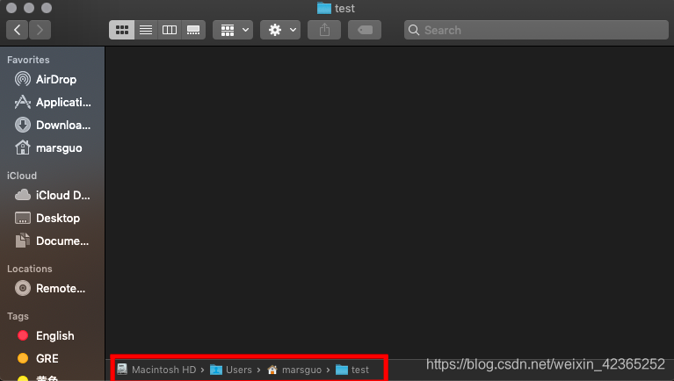
Task: Click the test folder icon in path bar
Action: [x=342, y=370]
